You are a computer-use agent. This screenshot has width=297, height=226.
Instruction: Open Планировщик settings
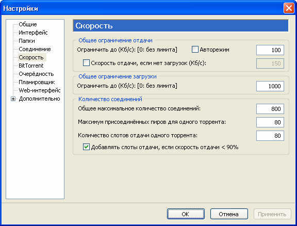tap(37, 82)
